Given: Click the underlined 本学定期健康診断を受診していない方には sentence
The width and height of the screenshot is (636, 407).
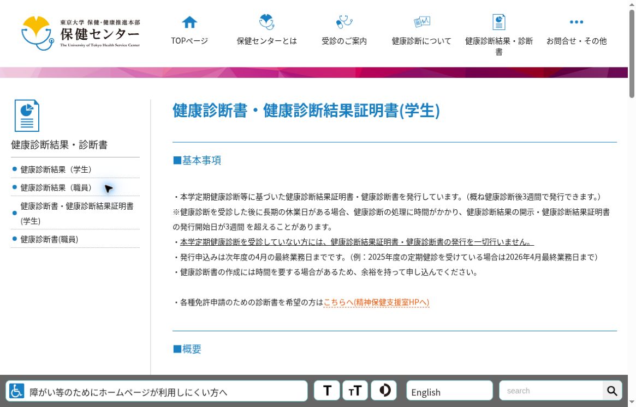Looking at the screenshot, I should click(357, 242).
